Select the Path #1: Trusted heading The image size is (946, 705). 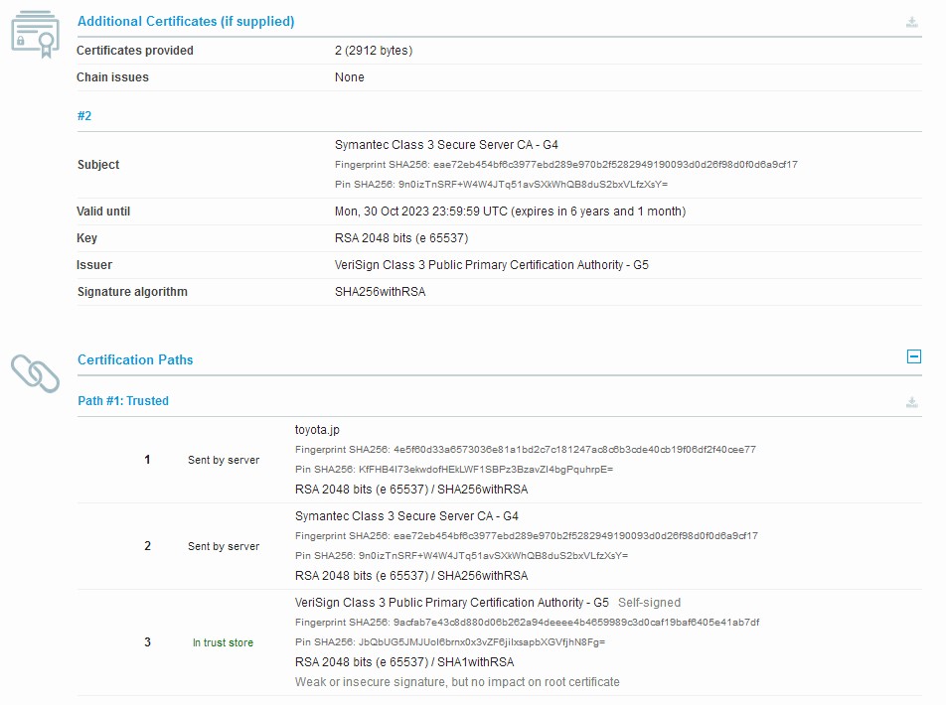pos(123,401)
